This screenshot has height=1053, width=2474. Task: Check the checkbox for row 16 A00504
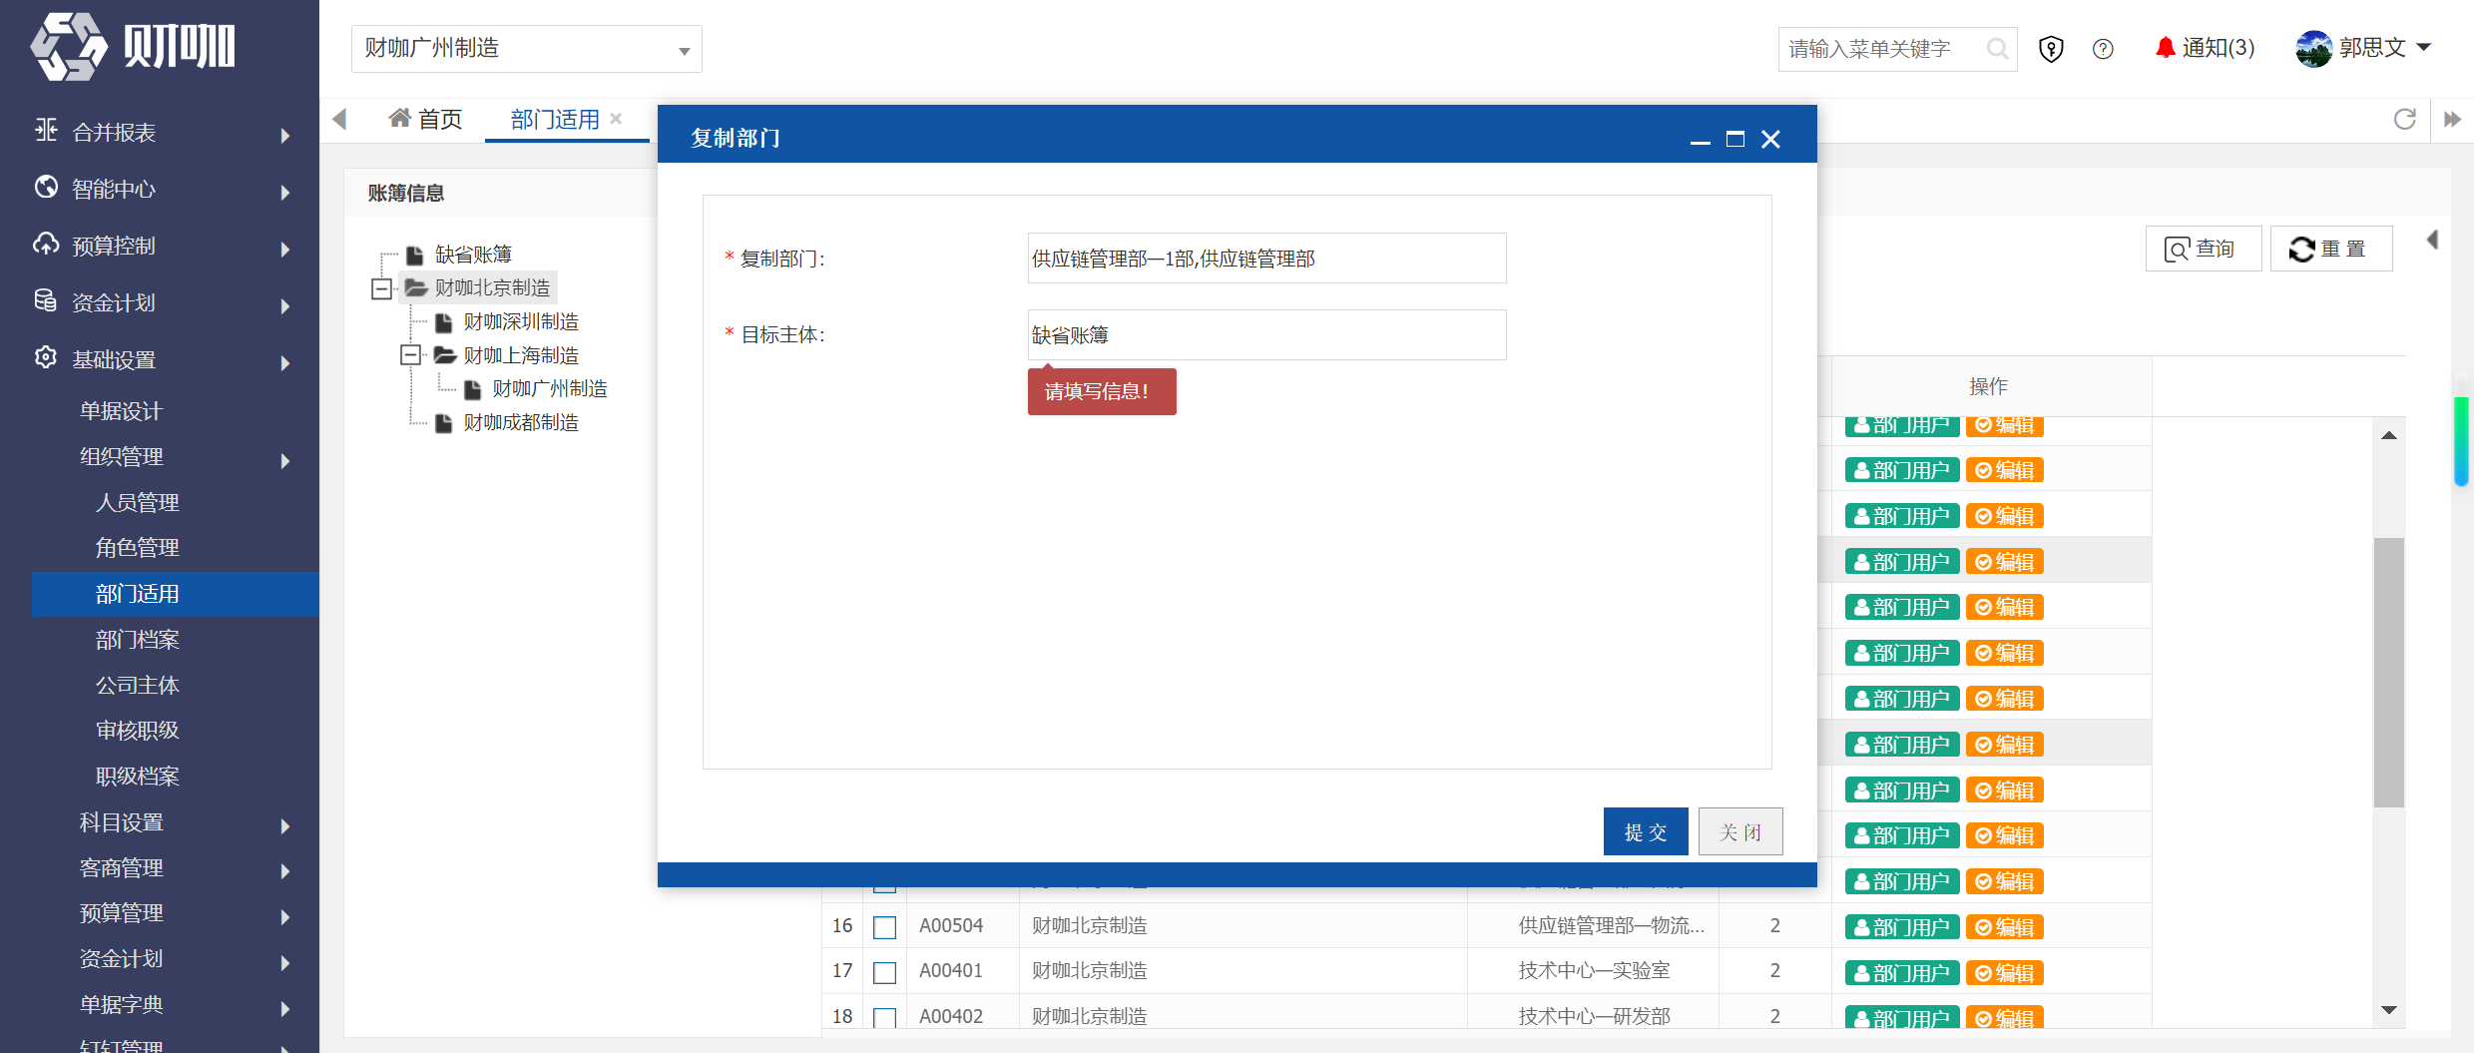[884, 926]
